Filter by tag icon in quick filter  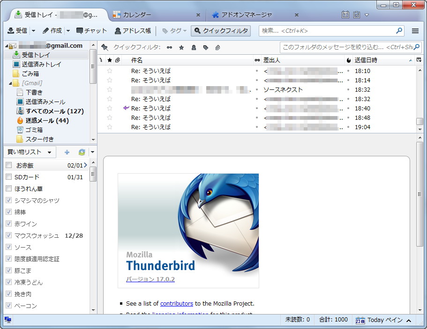coord(206,48)
